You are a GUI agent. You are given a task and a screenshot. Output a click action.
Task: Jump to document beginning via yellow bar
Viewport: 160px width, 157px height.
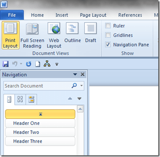(x=40, y=114)
